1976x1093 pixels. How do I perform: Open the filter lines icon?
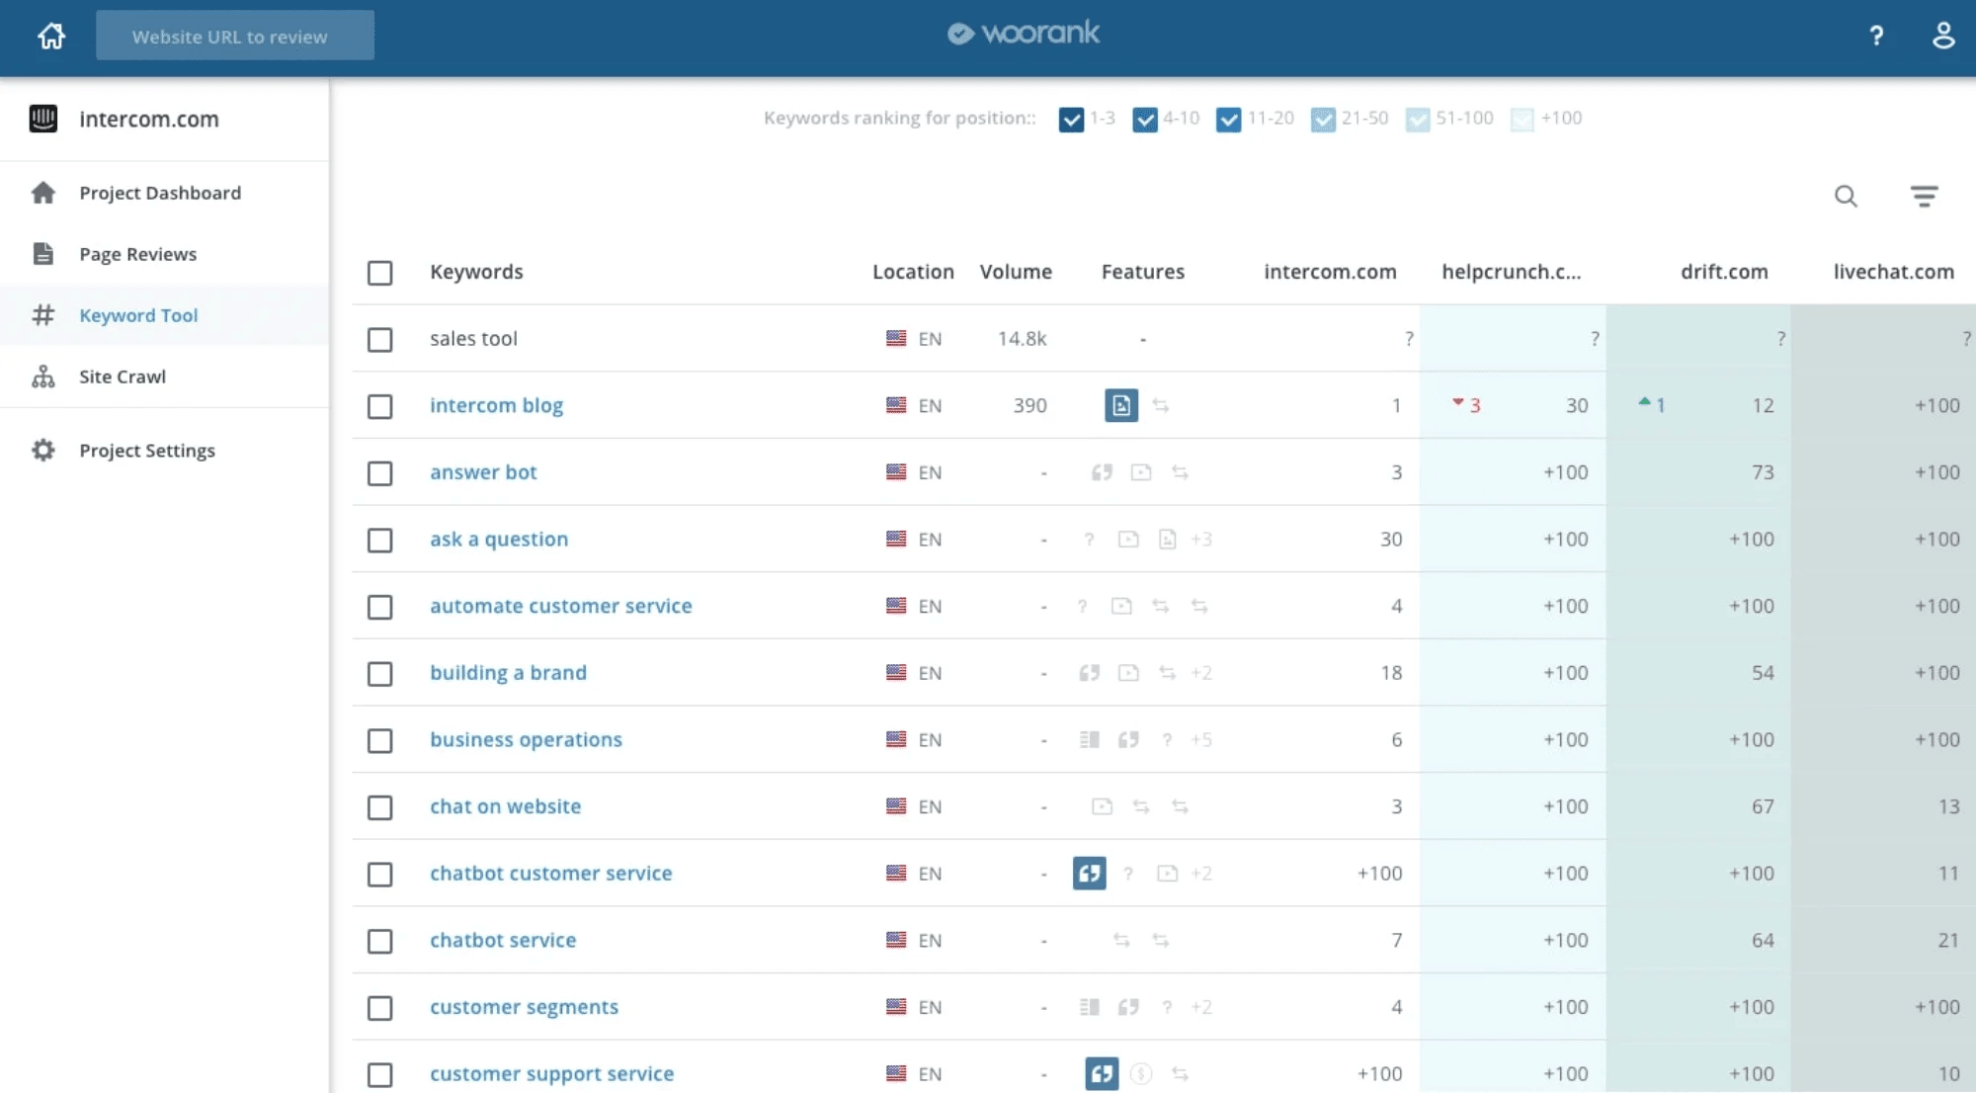pos(1924,196)
